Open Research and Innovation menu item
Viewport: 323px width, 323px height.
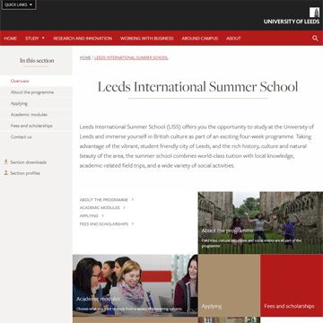[83, 39]
